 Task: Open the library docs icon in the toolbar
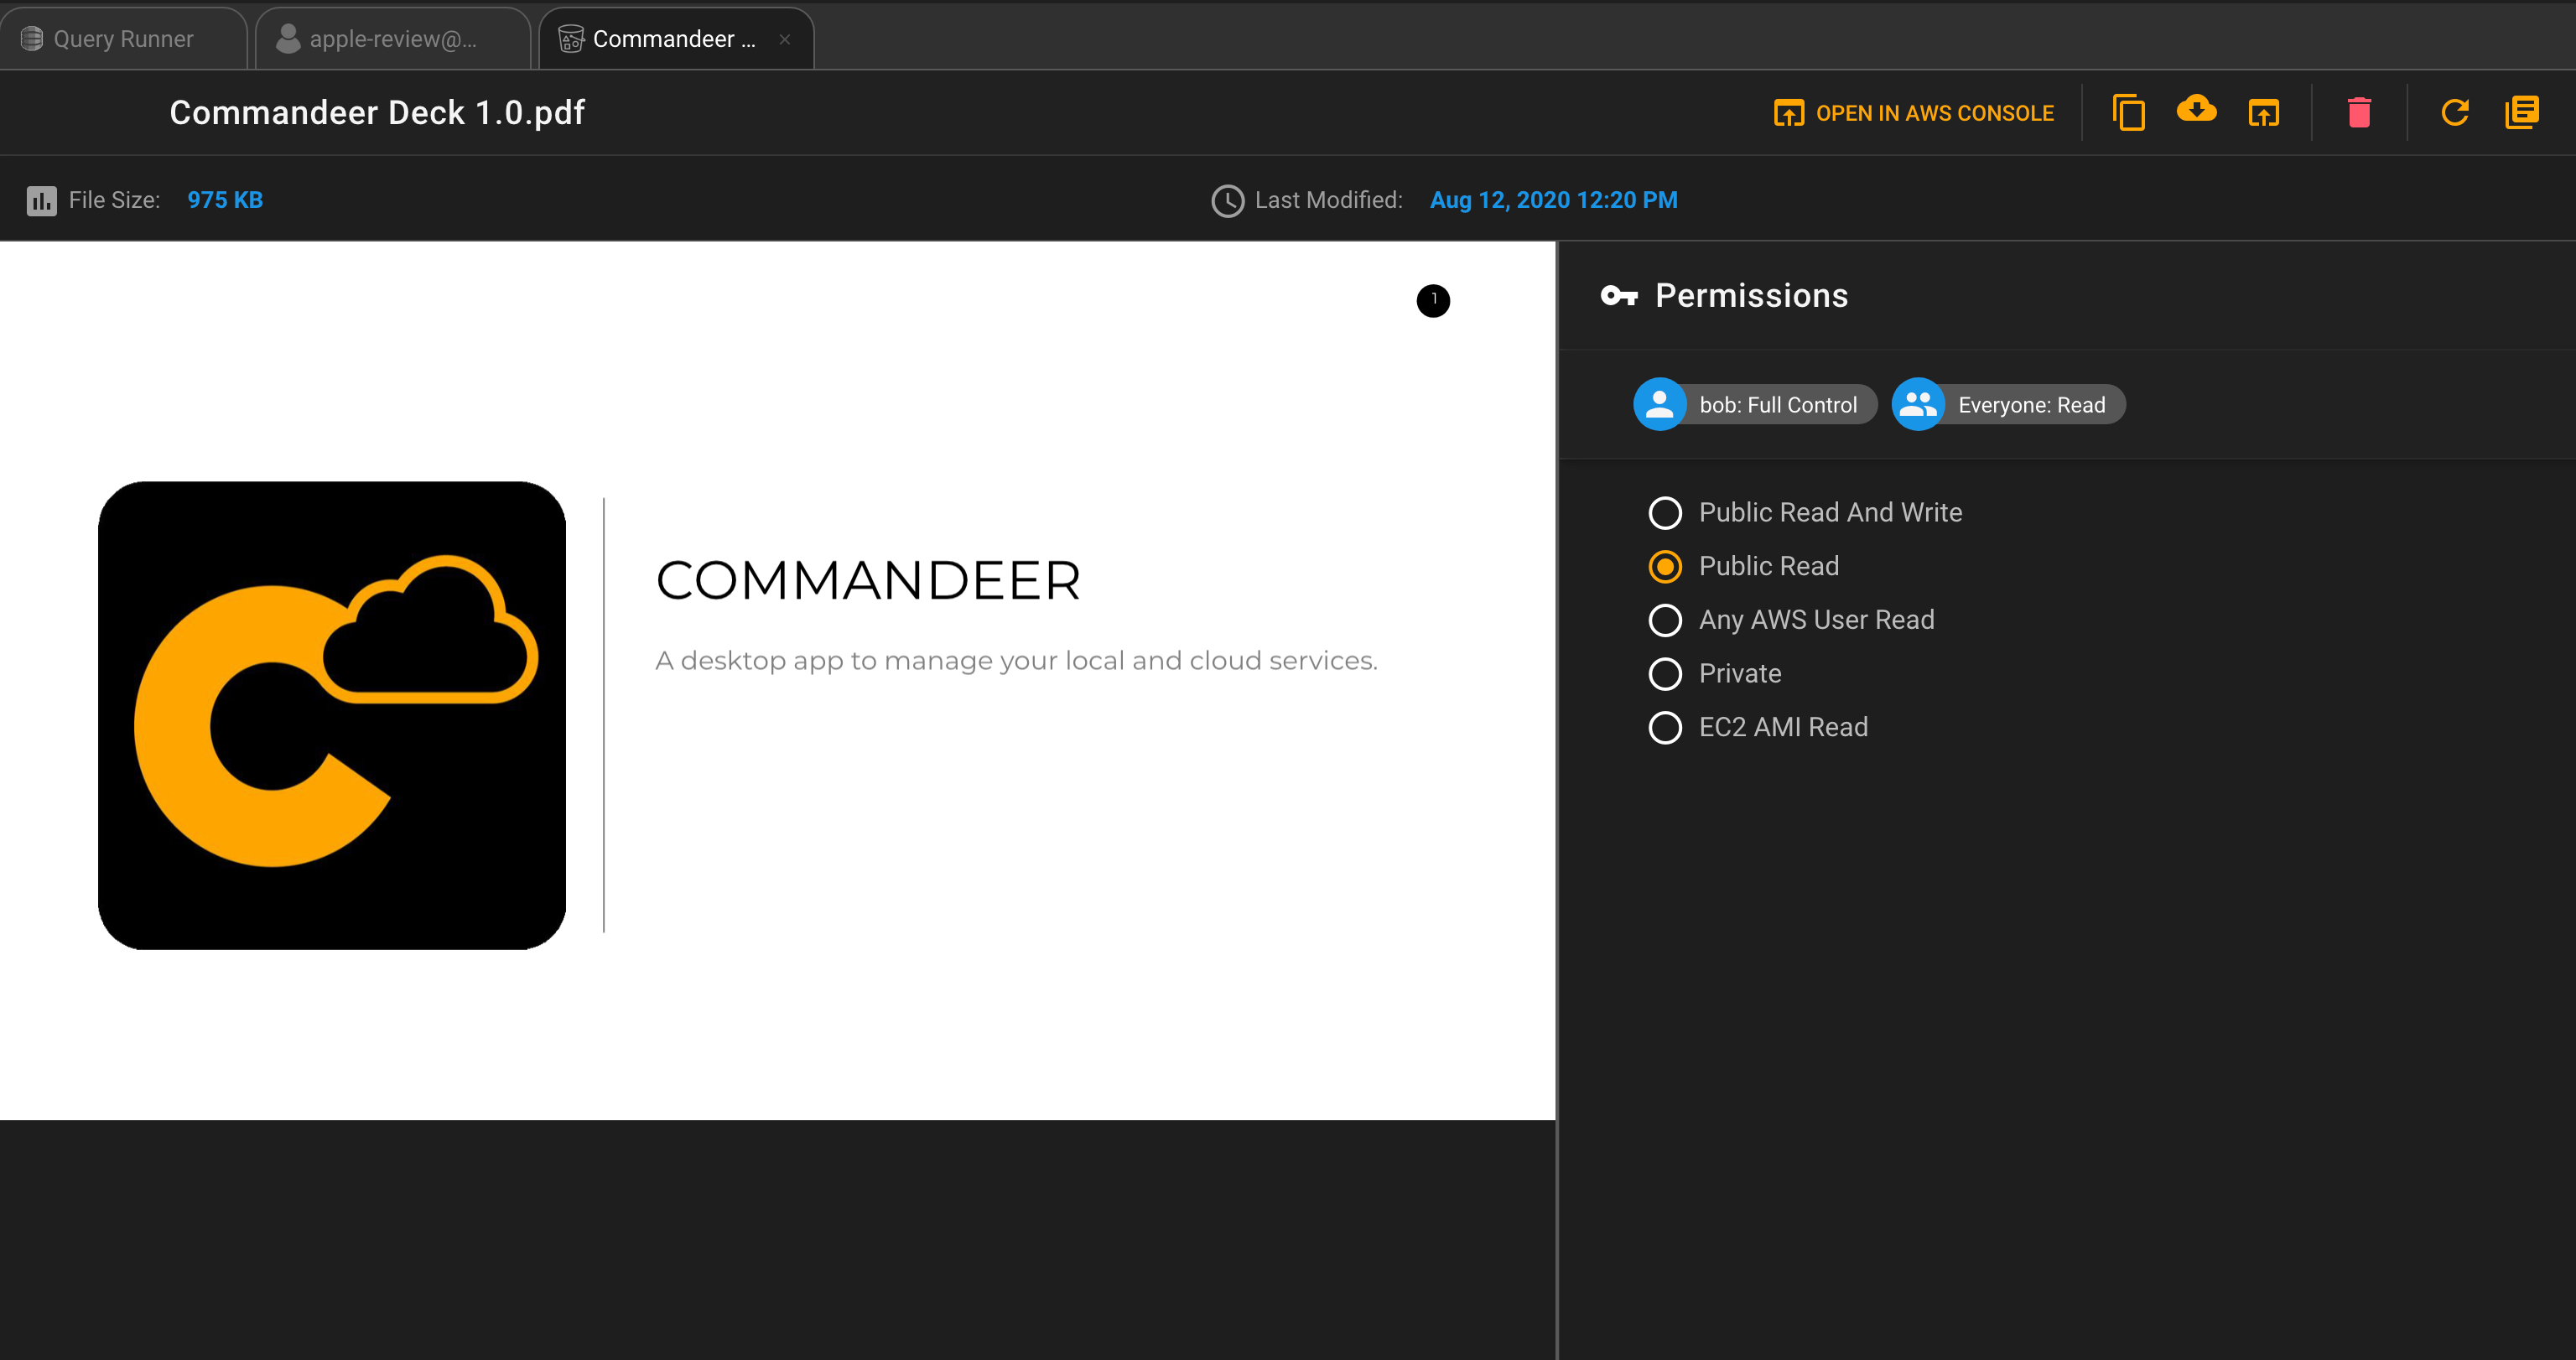coord(2522,113)
